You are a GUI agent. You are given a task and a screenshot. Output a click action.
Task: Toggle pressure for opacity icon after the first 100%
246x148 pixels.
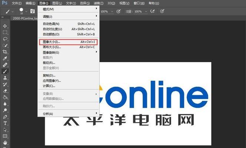coord(119,11)
